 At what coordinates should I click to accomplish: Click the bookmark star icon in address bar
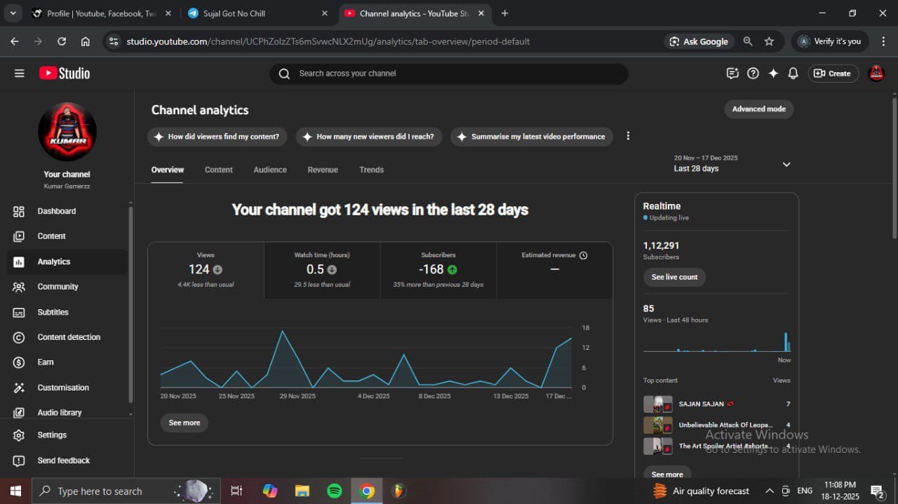tap(769, 41)
